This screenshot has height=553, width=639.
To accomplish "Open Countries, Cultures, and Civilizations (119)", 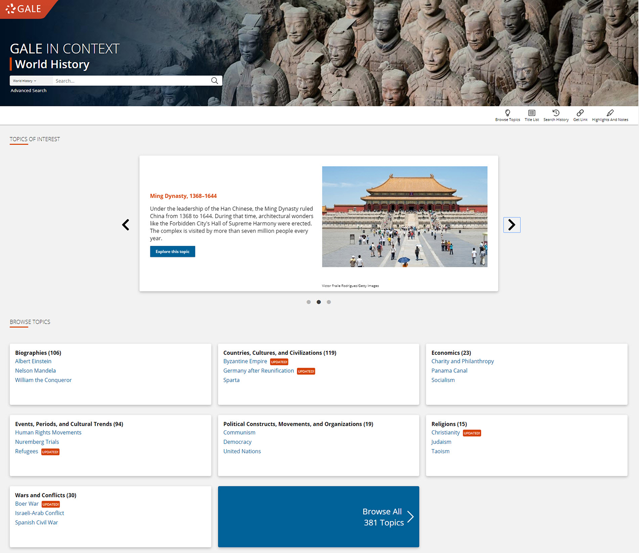I will (280, 353).
